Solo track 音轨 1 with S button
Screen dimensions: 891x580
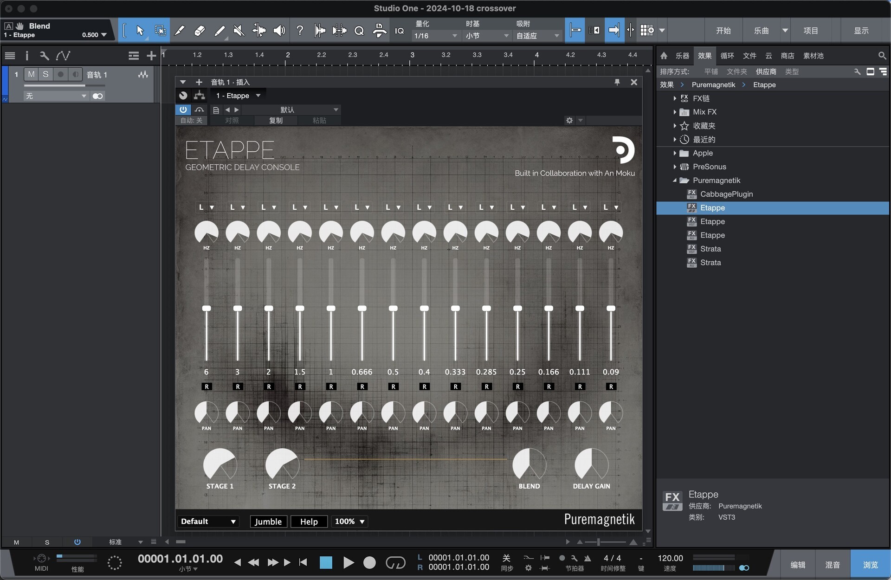click(45, 74)
